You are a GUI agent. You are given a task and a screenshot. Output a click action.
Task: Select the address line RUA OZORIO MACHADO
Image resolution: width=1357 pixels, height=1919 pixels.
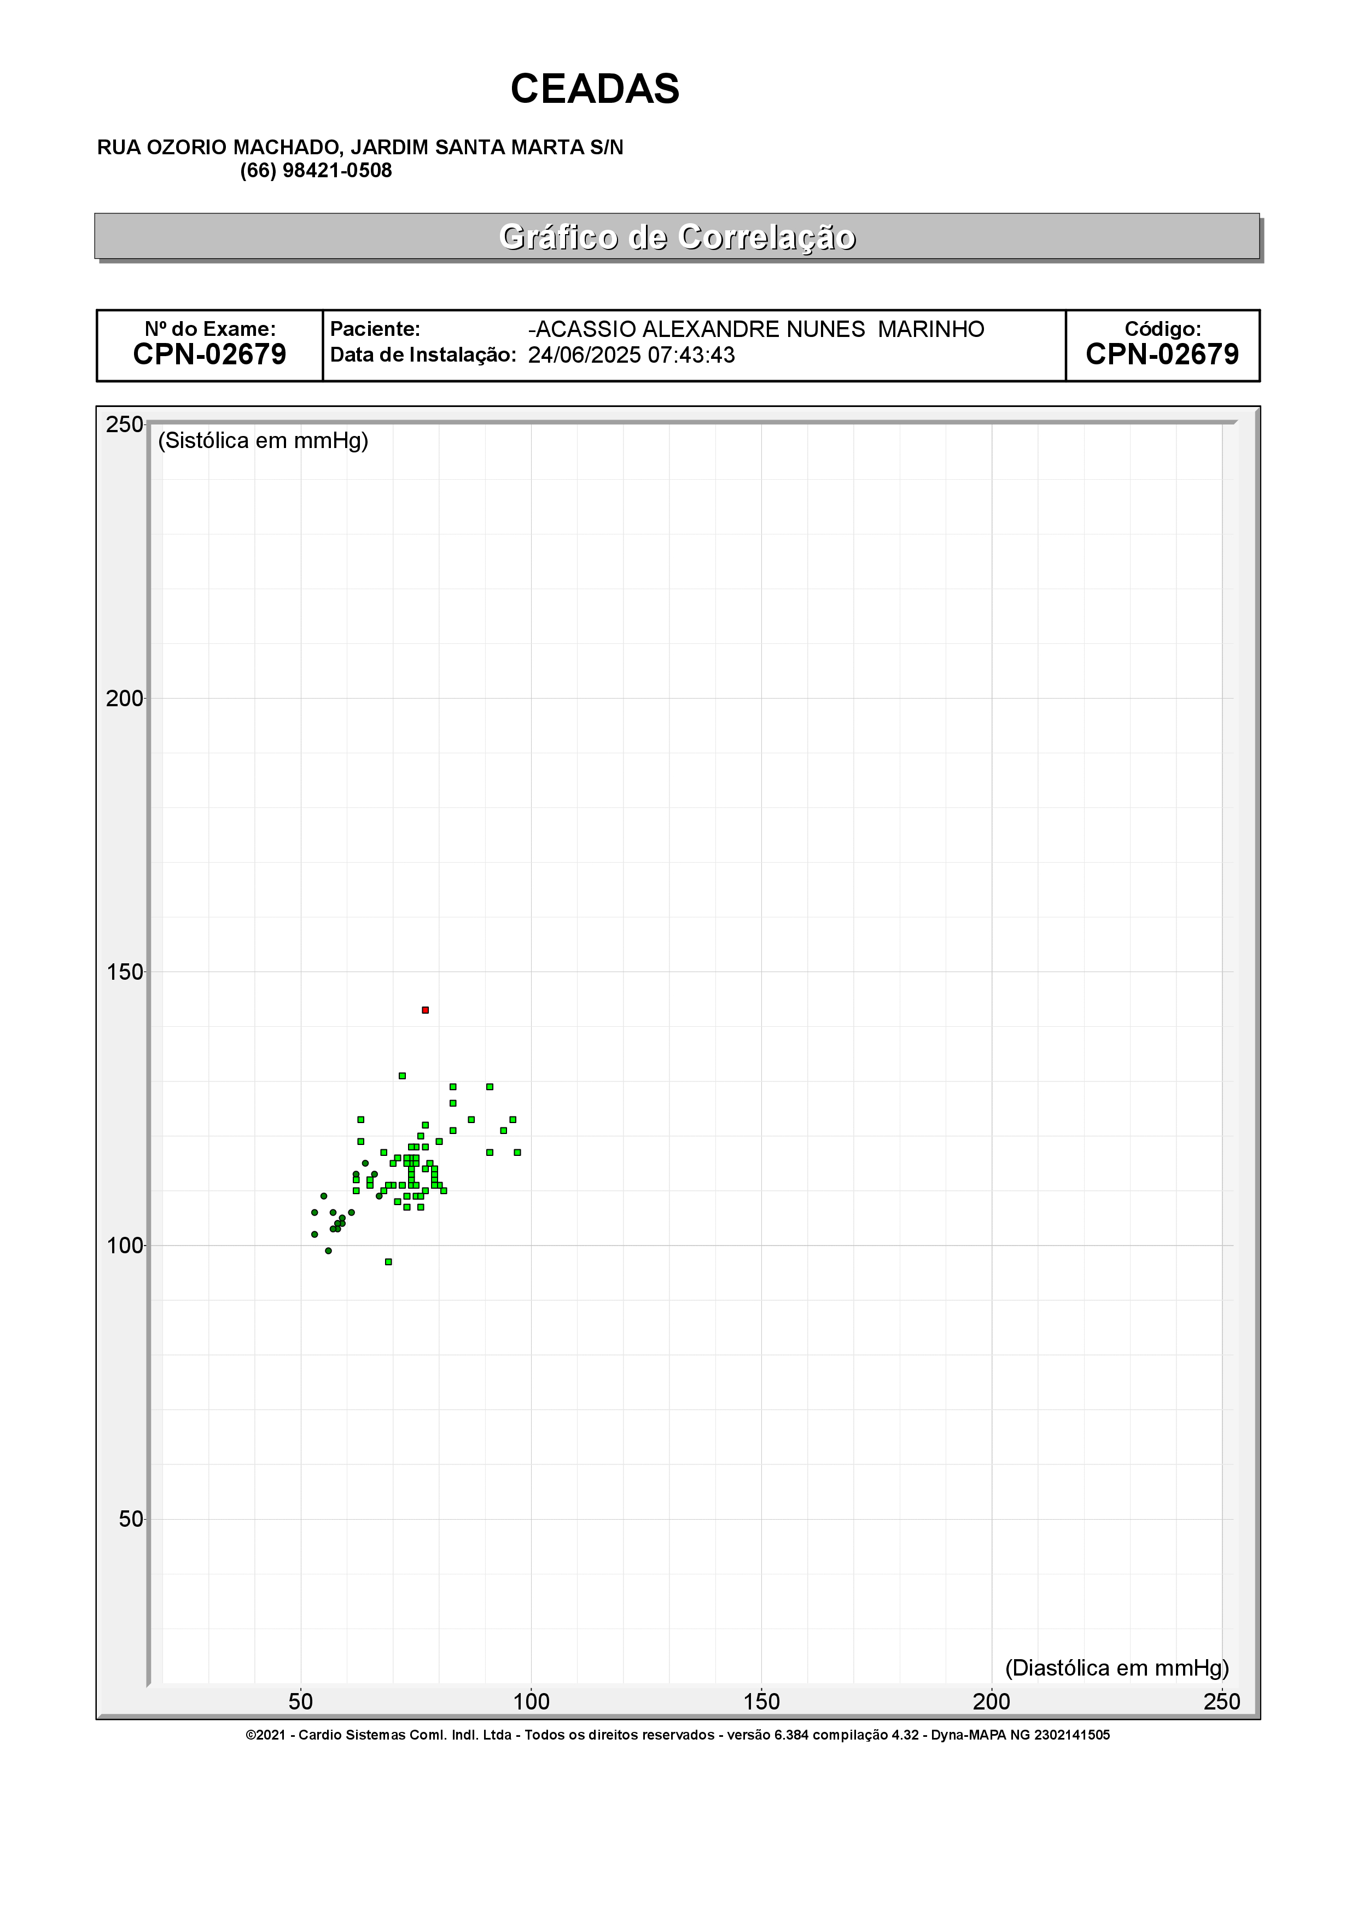(360, 148)
